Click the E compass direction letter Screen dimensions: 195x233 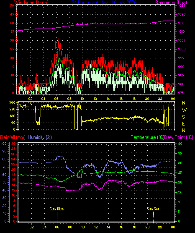tap(184, 123)
